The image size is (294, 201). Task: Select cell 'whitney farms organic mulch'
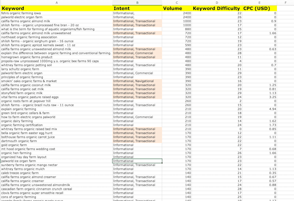(57, 169)
